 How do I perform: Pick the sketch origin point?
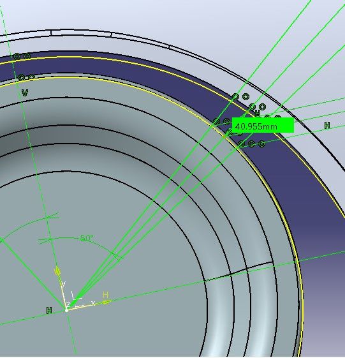tap(66, 310)
